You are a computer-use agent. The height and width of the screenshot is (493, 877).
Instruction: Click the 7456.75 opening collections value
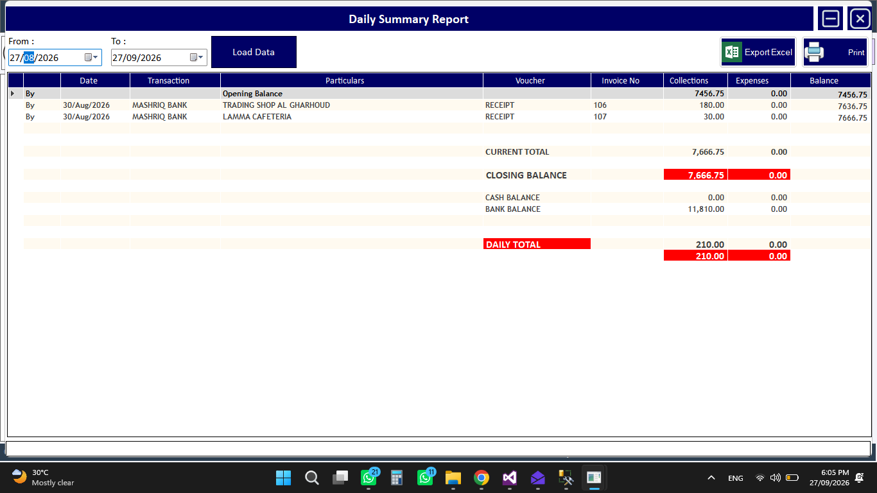pyautogui.click(x=695, y=94)
